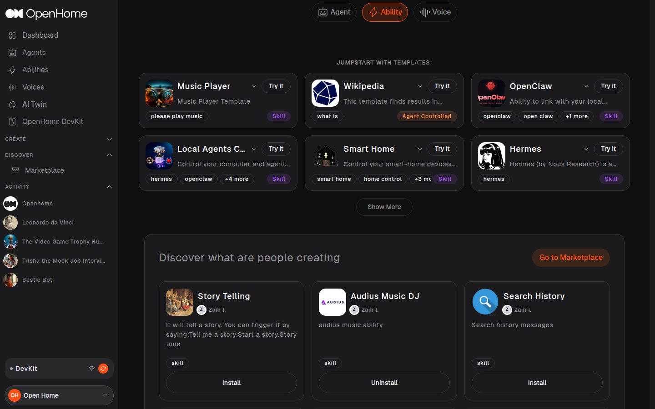Open the Trisha Mock Job Interviewer avatar
The height and width of the screenshot is (409, 655).
click(x=10, y=261)
